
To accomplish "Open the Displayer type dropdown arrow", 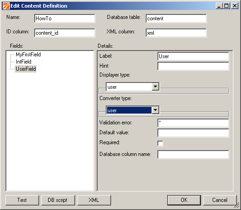I will pyautogui.click(x=156, y=87).
